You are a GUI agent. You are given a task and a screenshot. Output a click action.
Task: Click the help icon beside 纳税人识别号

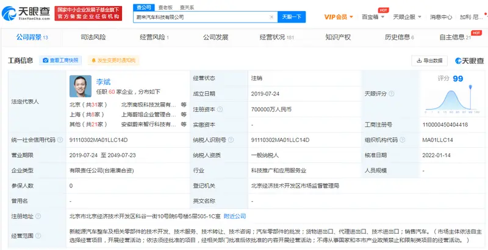pos(231,140)
